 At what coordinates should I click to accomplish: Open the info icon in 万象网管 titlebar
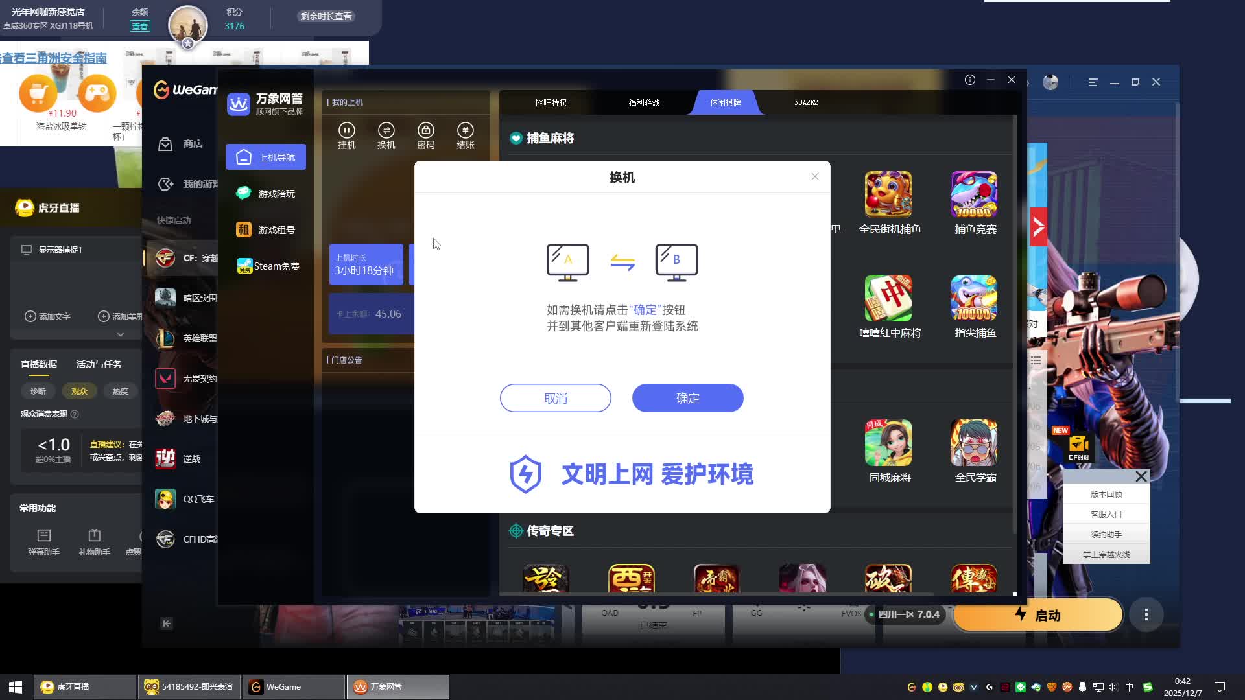click(969, 80)
